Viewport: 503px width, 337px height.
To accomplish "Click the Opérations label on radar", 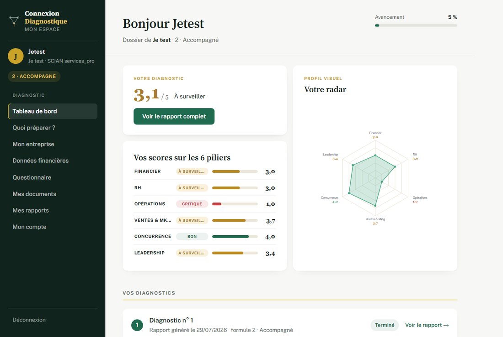I will pyautogui.click(x=420, y=197).
